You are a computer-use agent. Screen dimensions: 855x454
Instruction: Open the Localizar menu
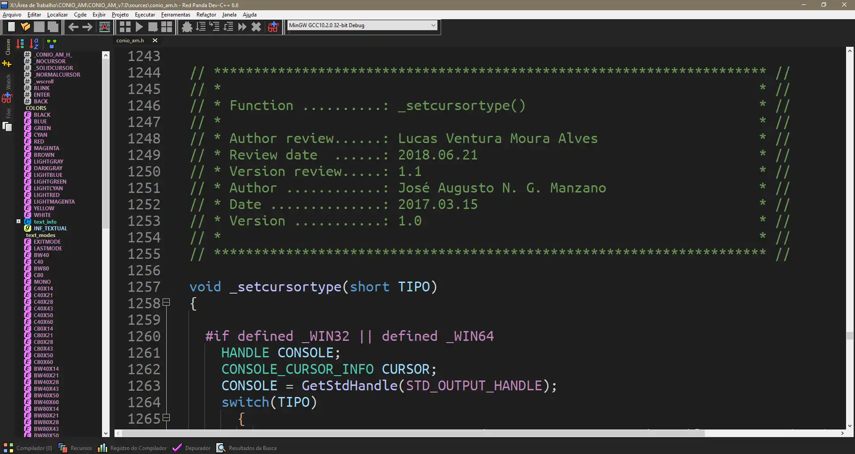point(57,15)
